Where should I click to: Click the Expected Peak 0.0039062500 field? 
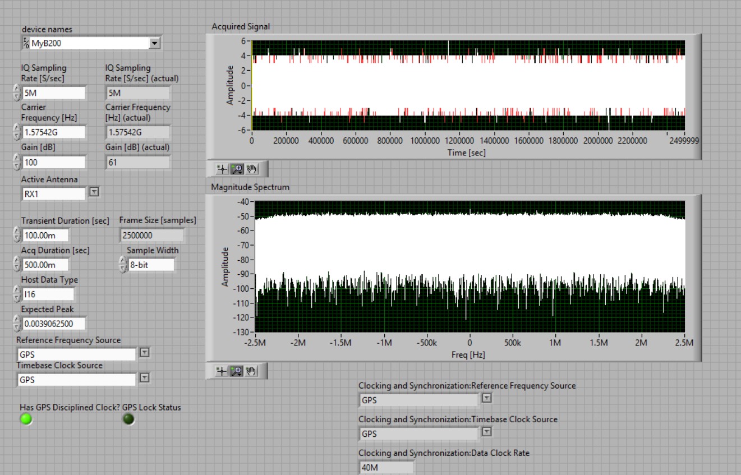click(54, 323)
